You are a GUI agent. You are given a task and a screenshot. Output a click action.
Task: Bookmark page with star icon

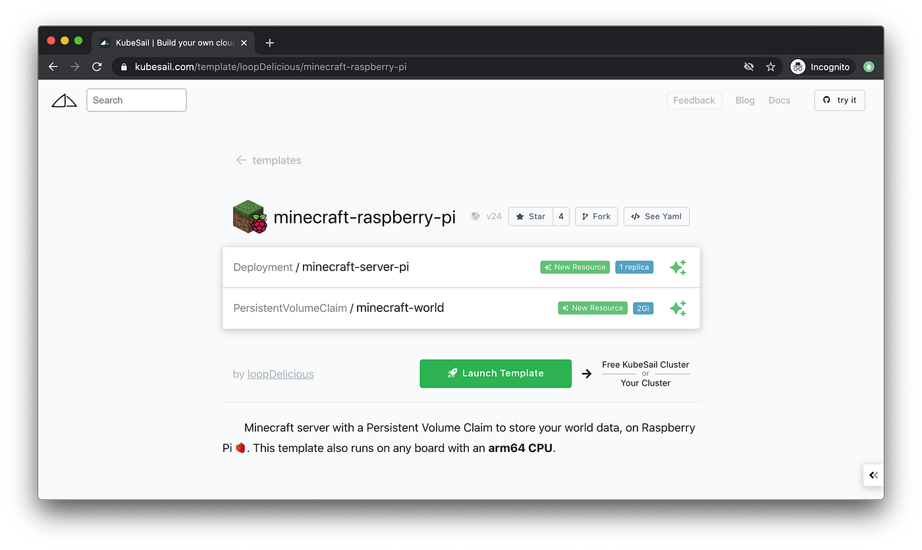tap(771, 66)
